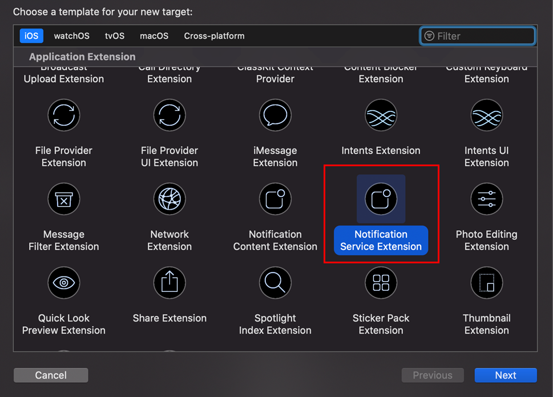Select the Notification Content Extension icon
Viewport: 553px width, 397px height.
275,199
